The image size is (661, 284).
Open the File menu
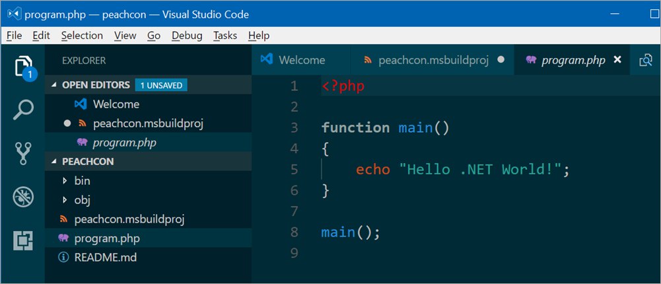point(15,36)
